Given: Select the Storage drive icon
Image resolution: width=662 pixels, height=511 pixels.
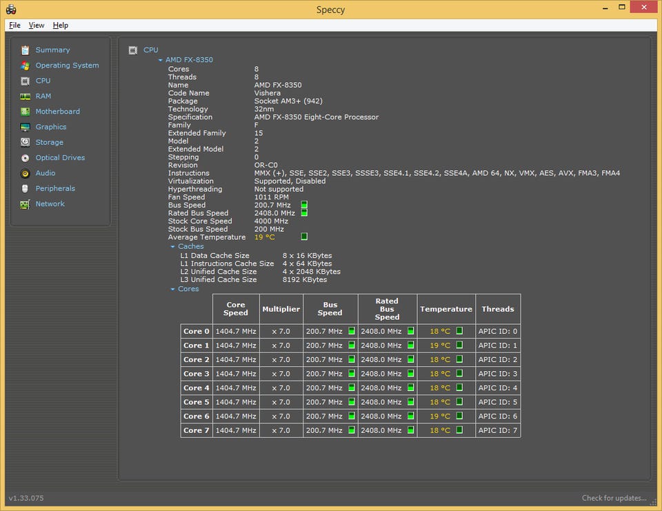Looking at the screenshot, I should 25,143.
